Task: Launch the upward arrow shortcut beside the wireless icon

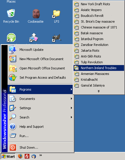Action: pyautogui.click(x=34, y=37)
